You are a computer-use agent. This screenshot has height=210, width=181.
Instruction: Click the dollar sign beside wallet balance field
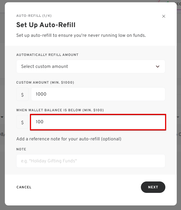[22, 122]
